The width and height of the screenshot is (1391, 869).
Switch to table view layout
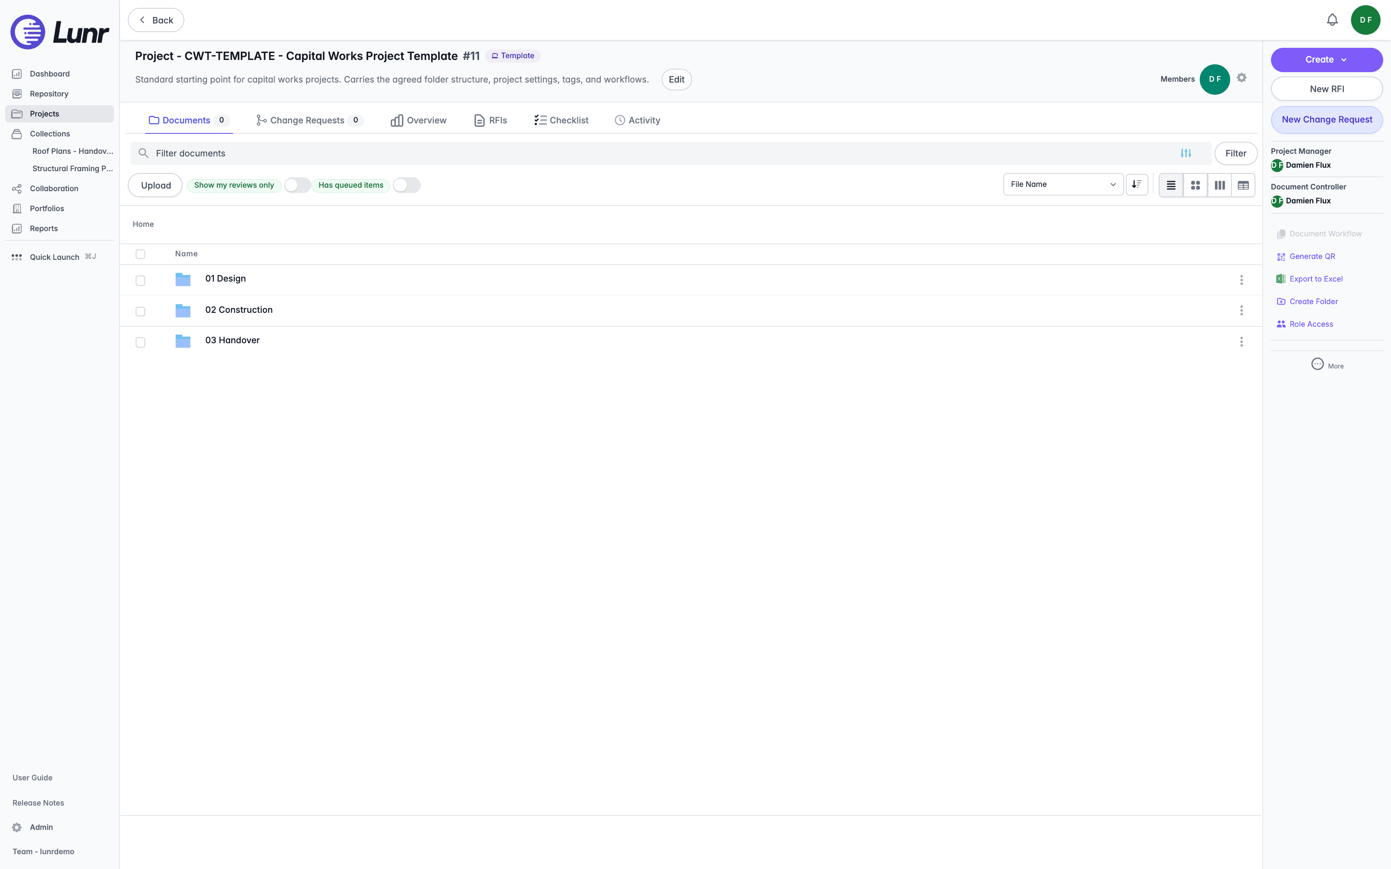pos(1243,185)
